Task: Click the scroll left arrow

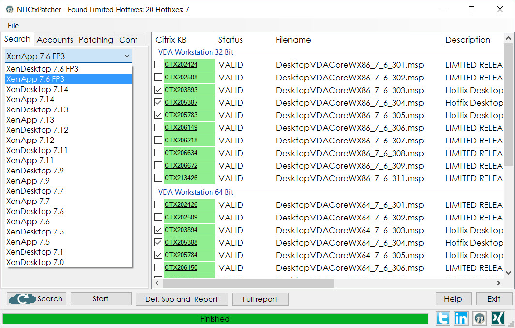Action: (x=157, y=282)
